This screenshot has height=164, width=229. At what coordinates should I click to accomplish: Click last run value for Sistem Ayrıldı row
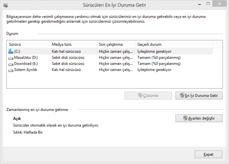point(116,70)
